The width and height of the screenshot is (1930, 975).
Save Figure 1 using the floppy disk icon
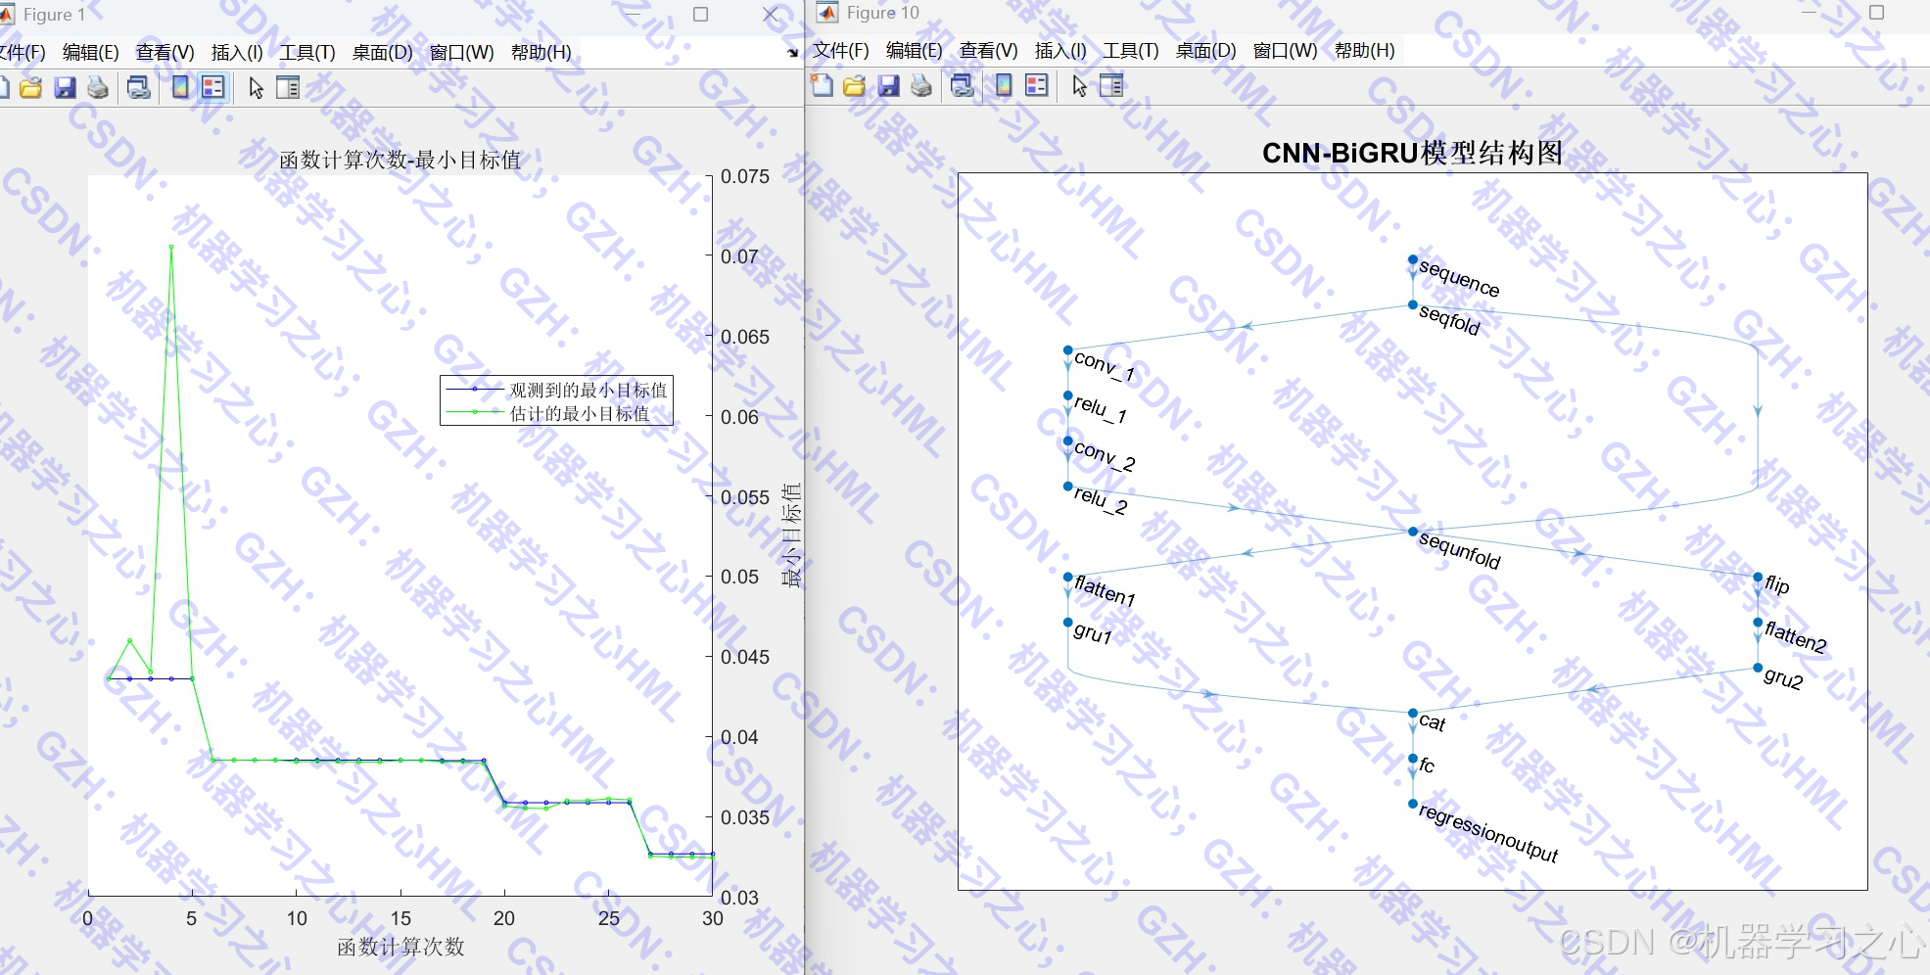click(x=65, y=88)
